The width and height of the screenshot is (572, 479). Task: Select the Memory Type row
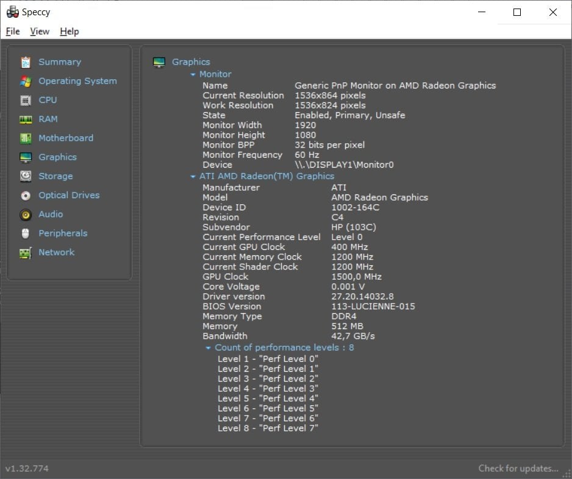[279, 316]
